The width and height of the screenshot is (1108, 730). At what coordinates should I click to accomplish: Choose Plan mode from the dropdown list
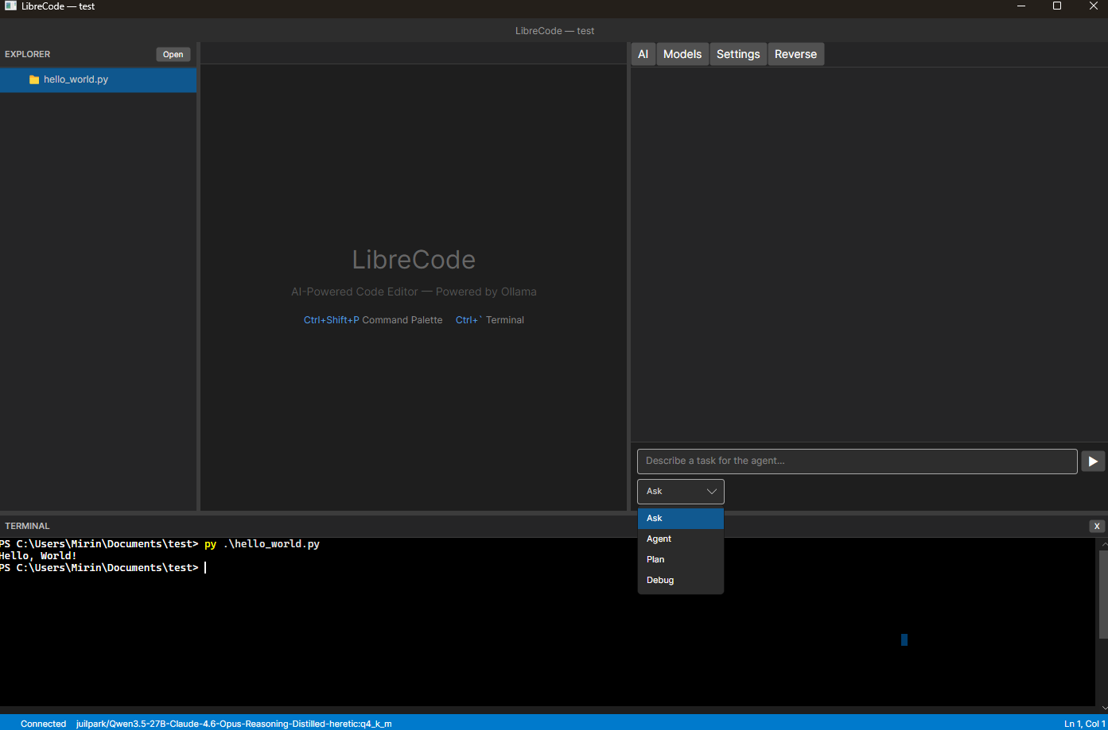pyautogui.click(x=681, y=559)
